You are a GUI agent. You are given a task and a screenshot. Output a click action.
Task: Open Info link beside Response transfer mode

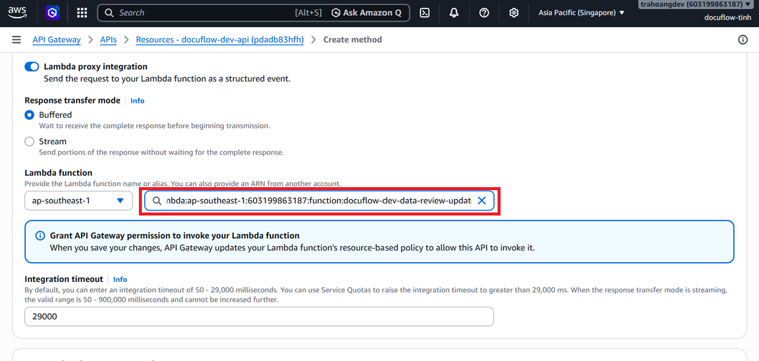138,101
